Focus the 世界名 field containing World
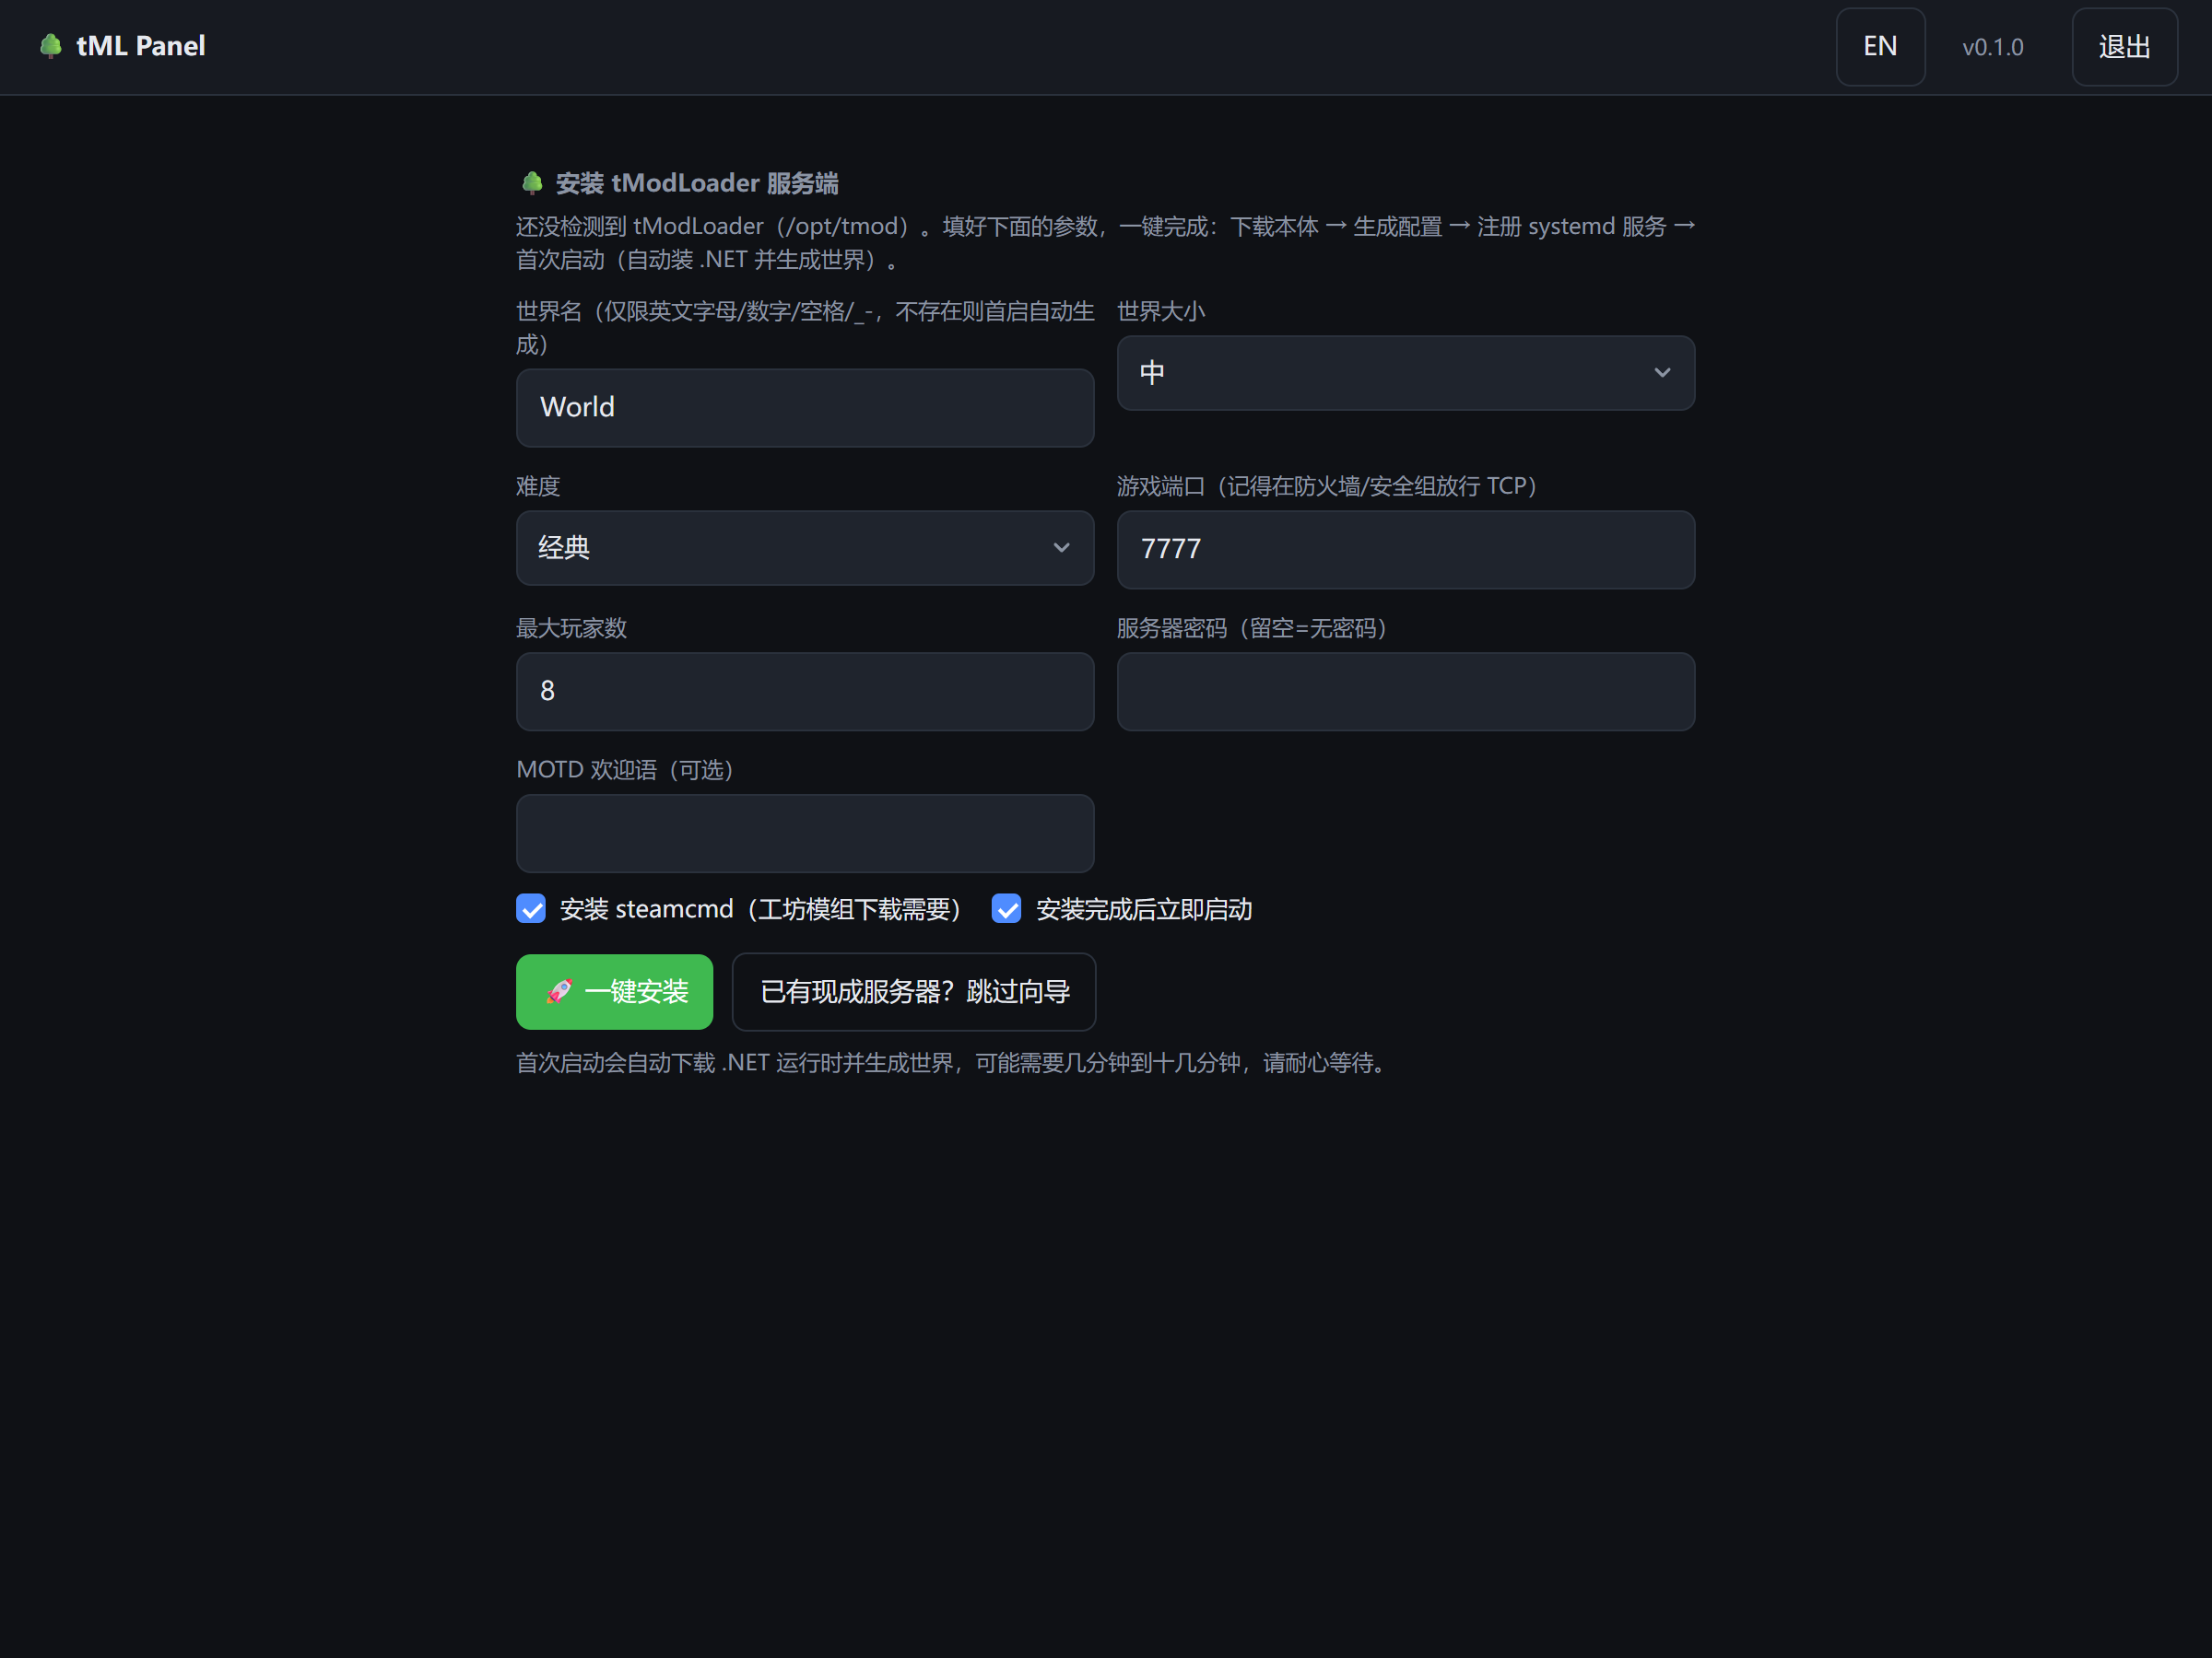 point(805,408)
